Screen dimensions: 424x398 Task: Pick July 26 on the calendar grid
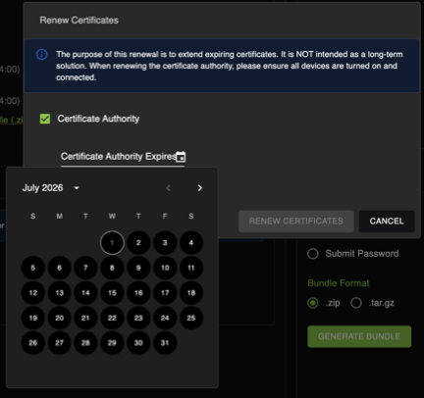pos(33,343)
